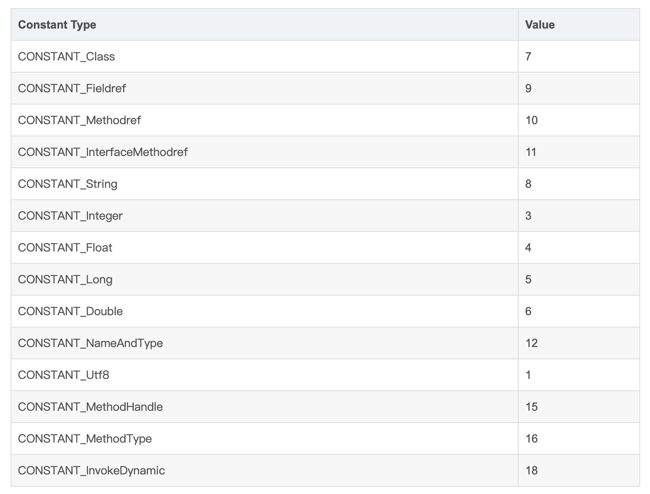Click the CONSTANT_String cell
This screenshot has width=650, height=494.
pyautogui.click(x=68, y=184)
